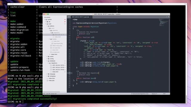
Task: Click line number 29 in the gutter
Action: coord(69,73)
